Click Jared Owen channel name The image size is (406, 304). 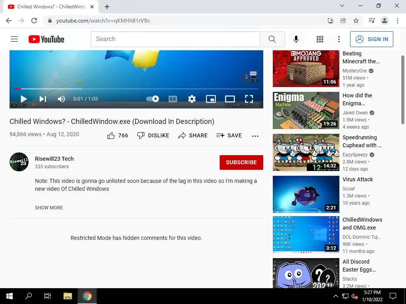[355, 113]
